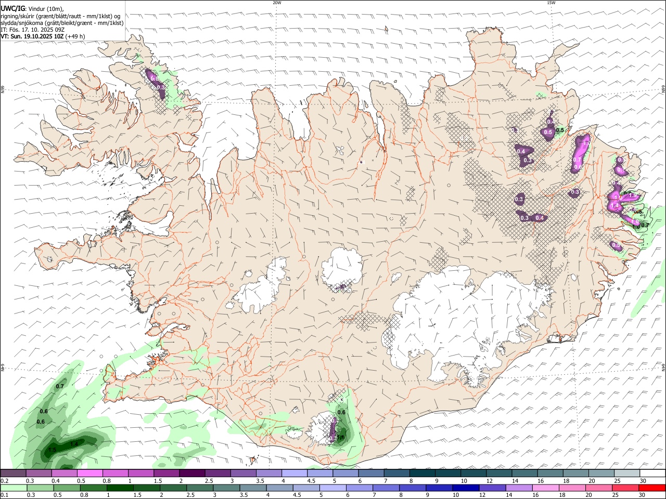
Task: Select the 10 deep blue swatch in bottom scale
Action: (x=466, y=488)
